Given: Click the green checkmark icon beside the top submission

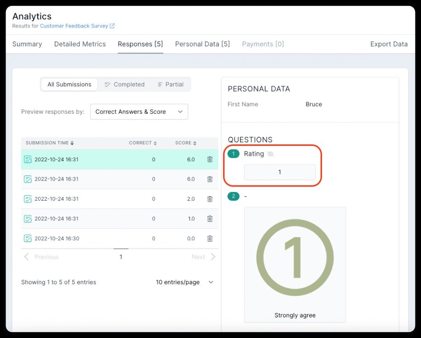Looking at the screenshot, I should pos(28,159).
